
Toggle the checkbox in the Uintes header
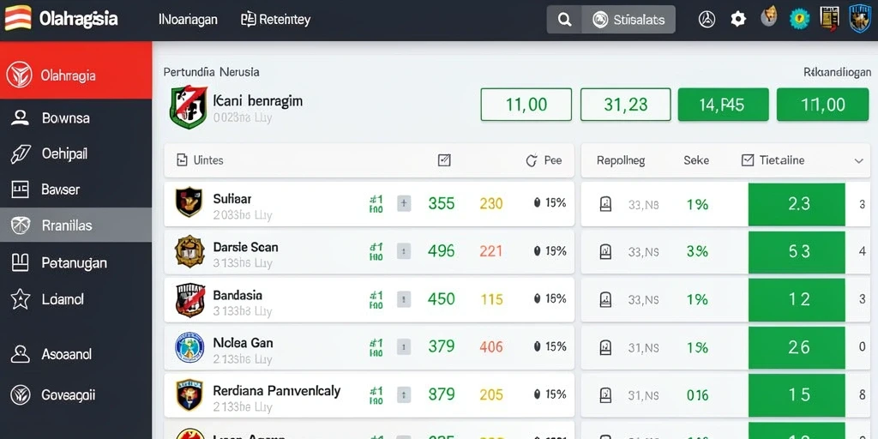click(x=444, y=160)
